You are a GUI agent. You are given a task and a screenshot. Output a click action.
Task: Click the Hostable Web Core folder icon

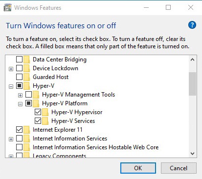coord(27,147)
